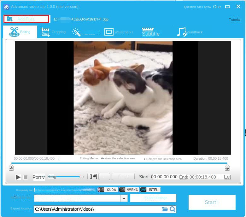
Task: Switch to the Cropping tab
Action: (x=53, y=32)
